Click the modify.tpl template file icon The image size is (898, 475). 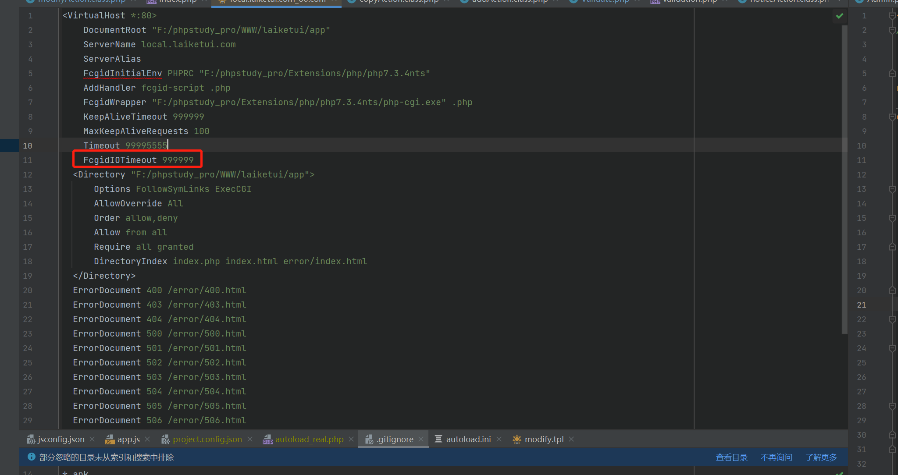(x=517, y=439)
